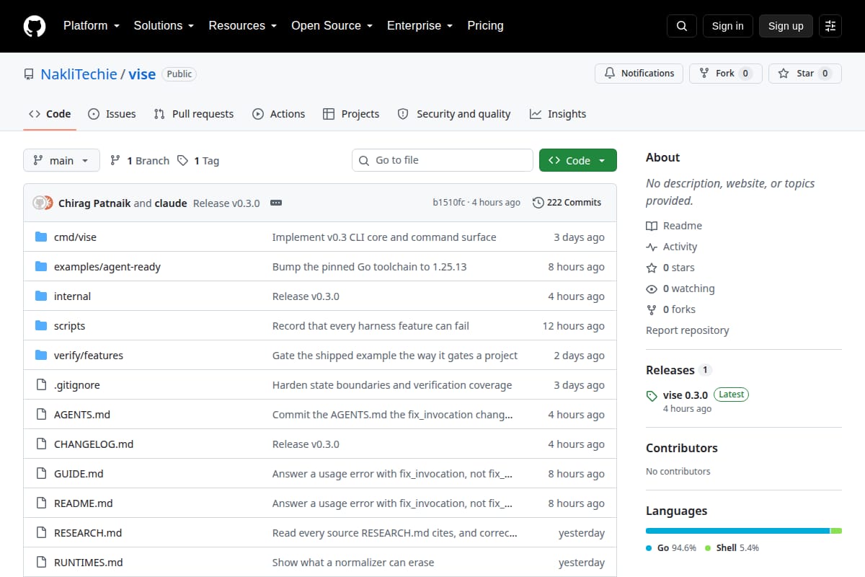Viewport: 865px width, 577px height.
Task: Click the Shell language bar segment
Action: pos(836,531)
